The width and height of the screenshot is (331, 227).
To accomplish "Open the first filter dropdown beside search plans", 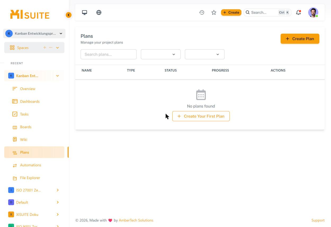I will (x=161, y=54).
